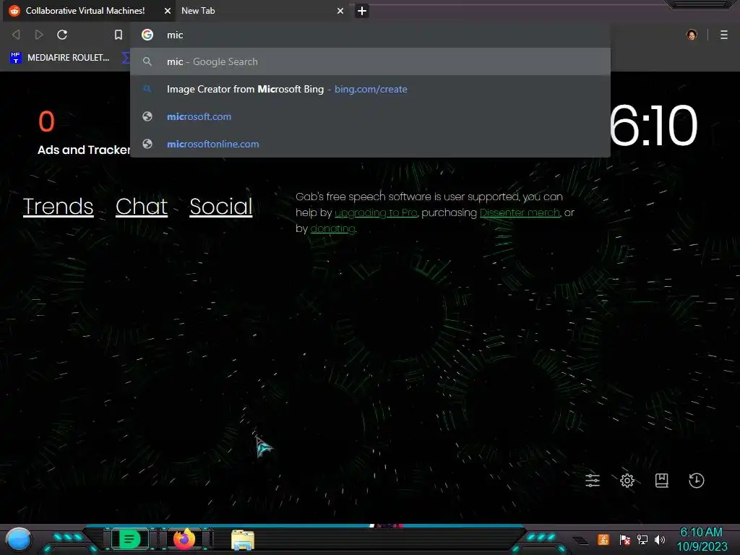
Task: Open Action Center flag in tray
Action: pyautogui.click(x=625, y=539)
